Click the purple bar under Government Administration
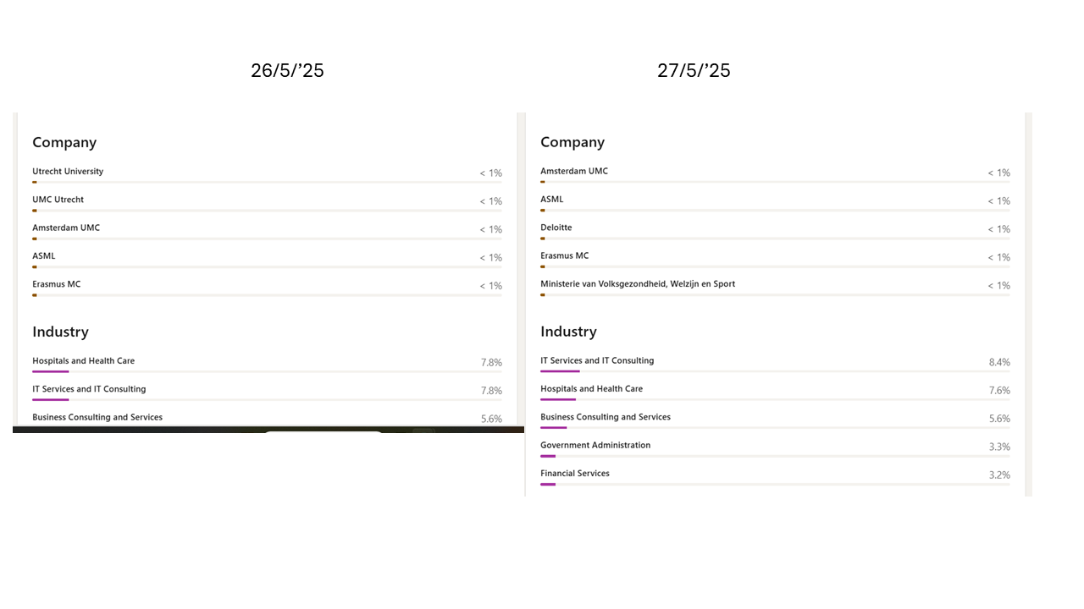The height and width of the screenshot is (609, 1084). coord(548,456)
